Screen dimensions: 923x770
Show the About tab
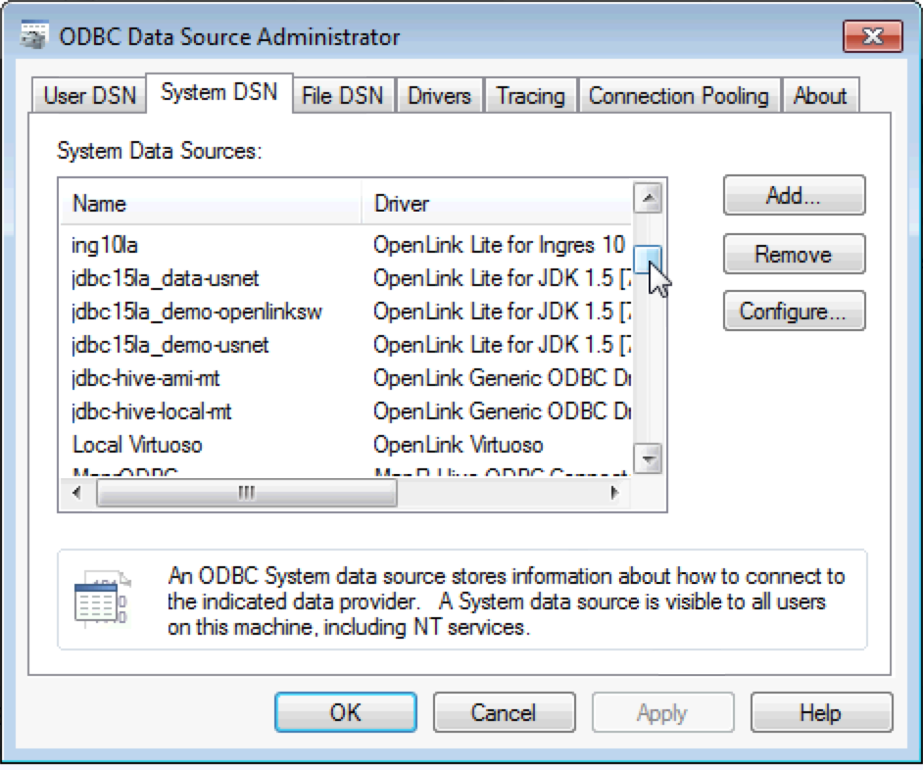point(819,96)
